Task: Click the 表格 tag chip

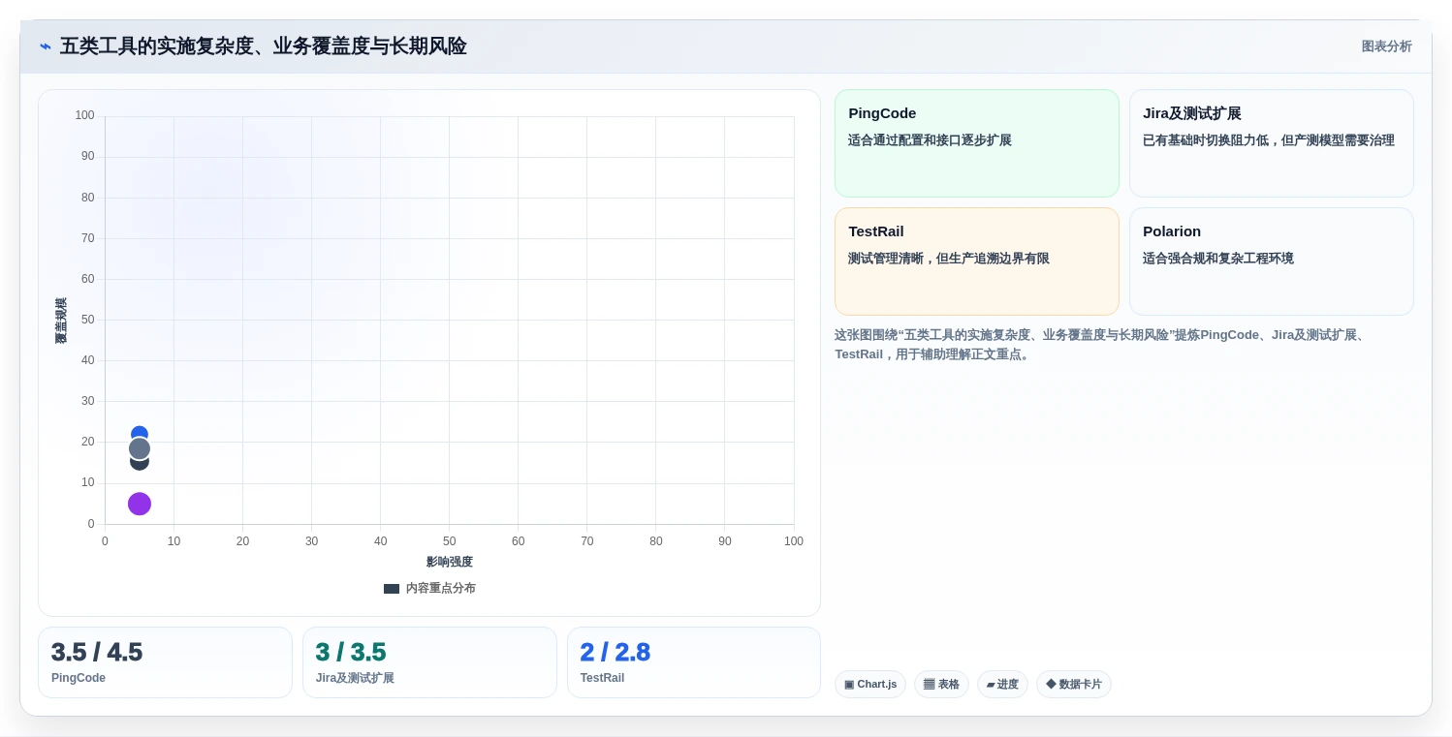Action: (x=941, y=684)
